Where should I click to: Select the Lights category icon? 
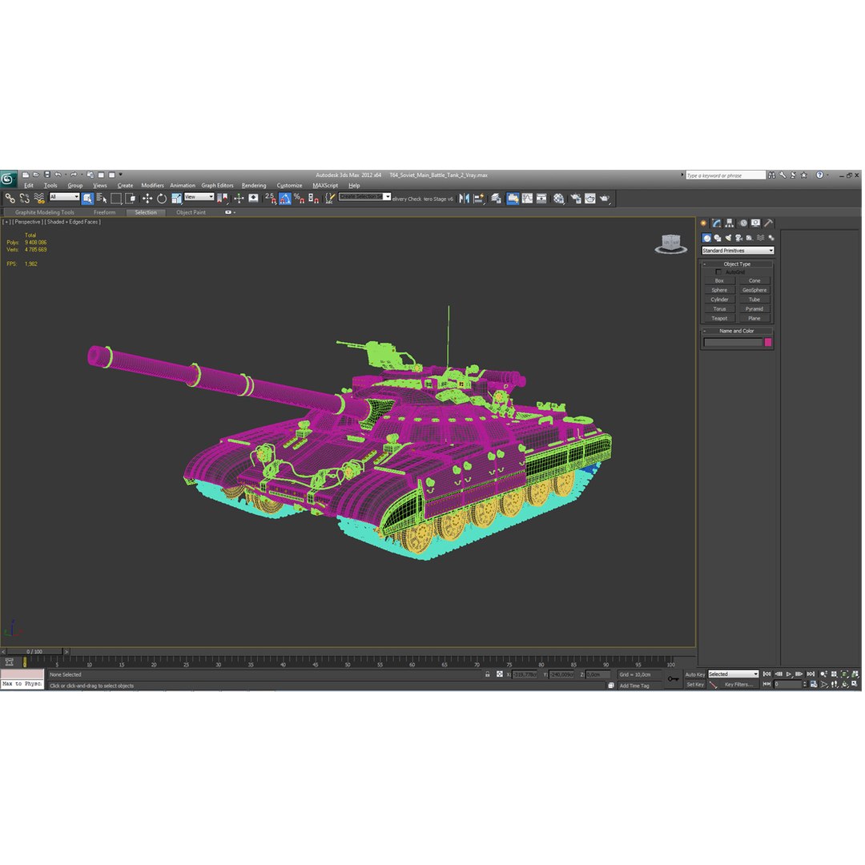728,238
